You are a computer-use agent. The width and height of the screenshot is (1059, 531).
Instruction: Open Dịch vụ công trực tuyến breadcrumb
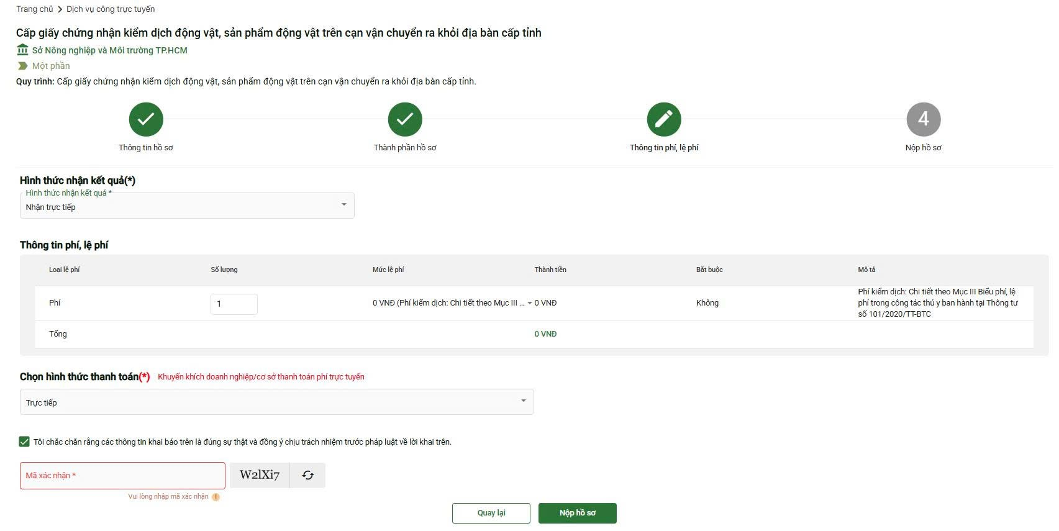pos(111,9)
